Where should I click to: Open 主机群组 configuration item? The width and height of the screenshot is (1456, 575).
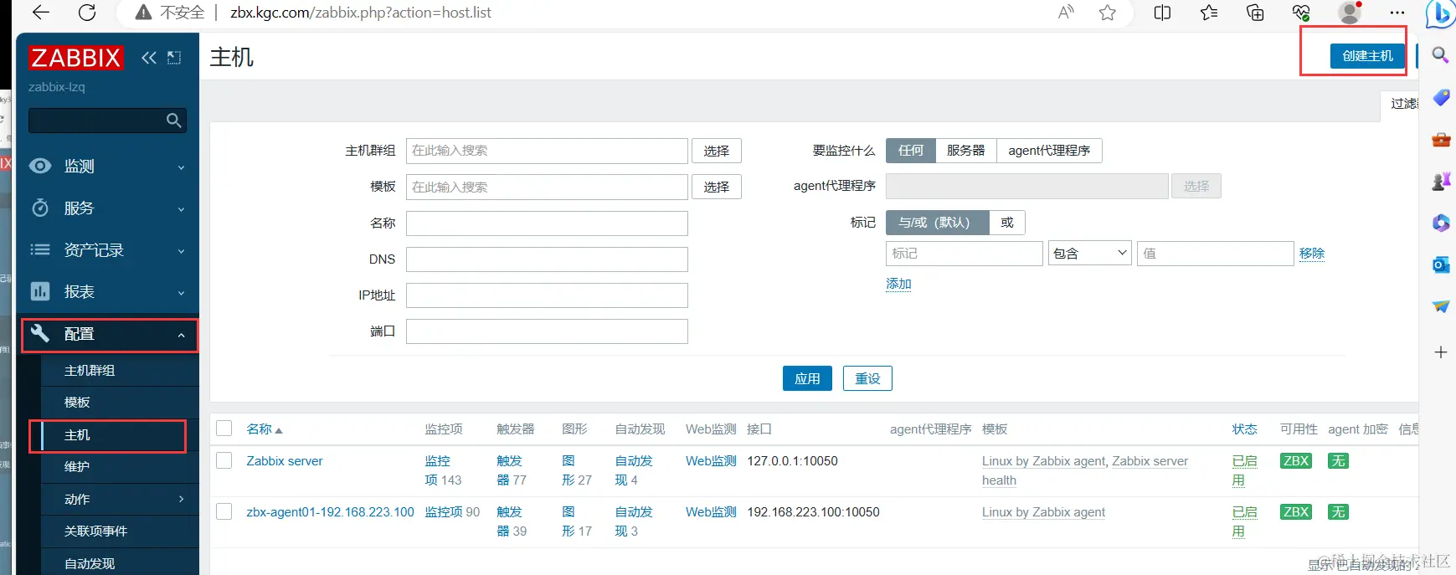pos(90,371)
